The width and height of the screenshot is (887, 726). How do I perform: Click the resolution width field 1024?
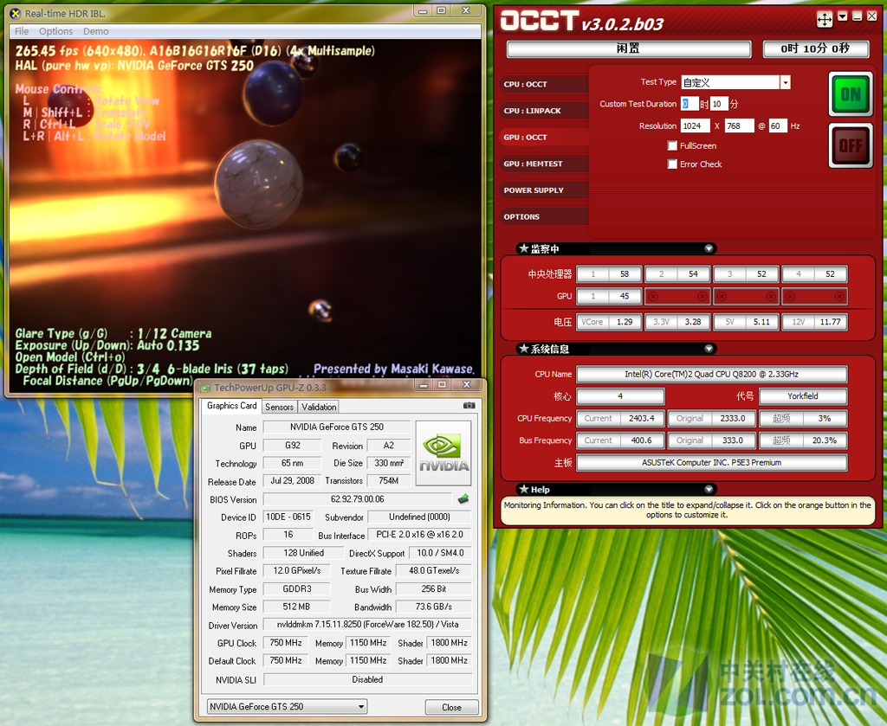[x=695, y=126]
